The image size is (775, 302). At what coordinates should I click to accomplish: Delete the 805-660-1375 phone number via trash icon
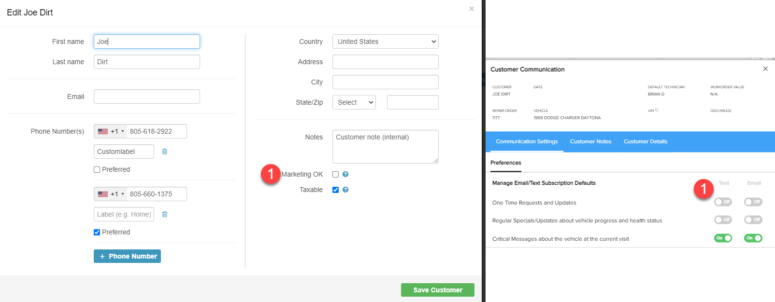coord(164,214)
